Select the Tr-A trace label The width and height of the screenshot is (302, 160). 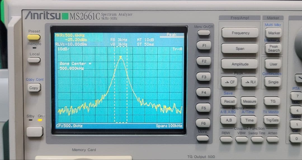pos(177,49)
